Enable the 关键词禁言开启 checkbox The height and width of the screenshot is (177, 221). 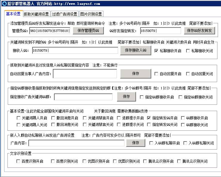(x=85, y=118)
